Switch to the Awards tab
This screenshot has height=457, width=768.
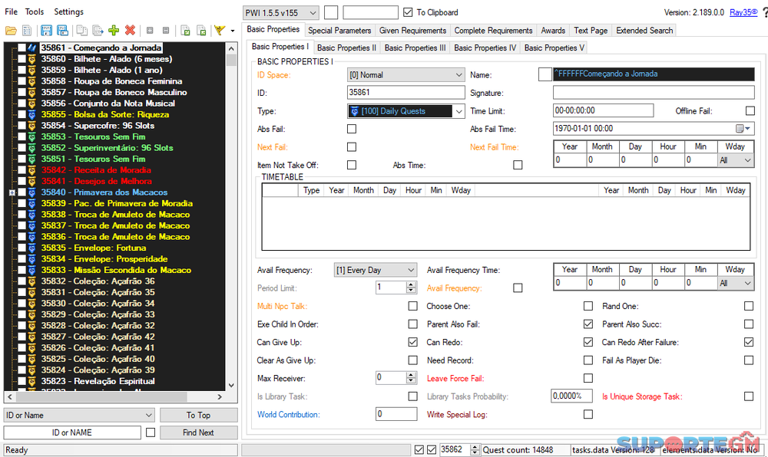coord(553,31)
